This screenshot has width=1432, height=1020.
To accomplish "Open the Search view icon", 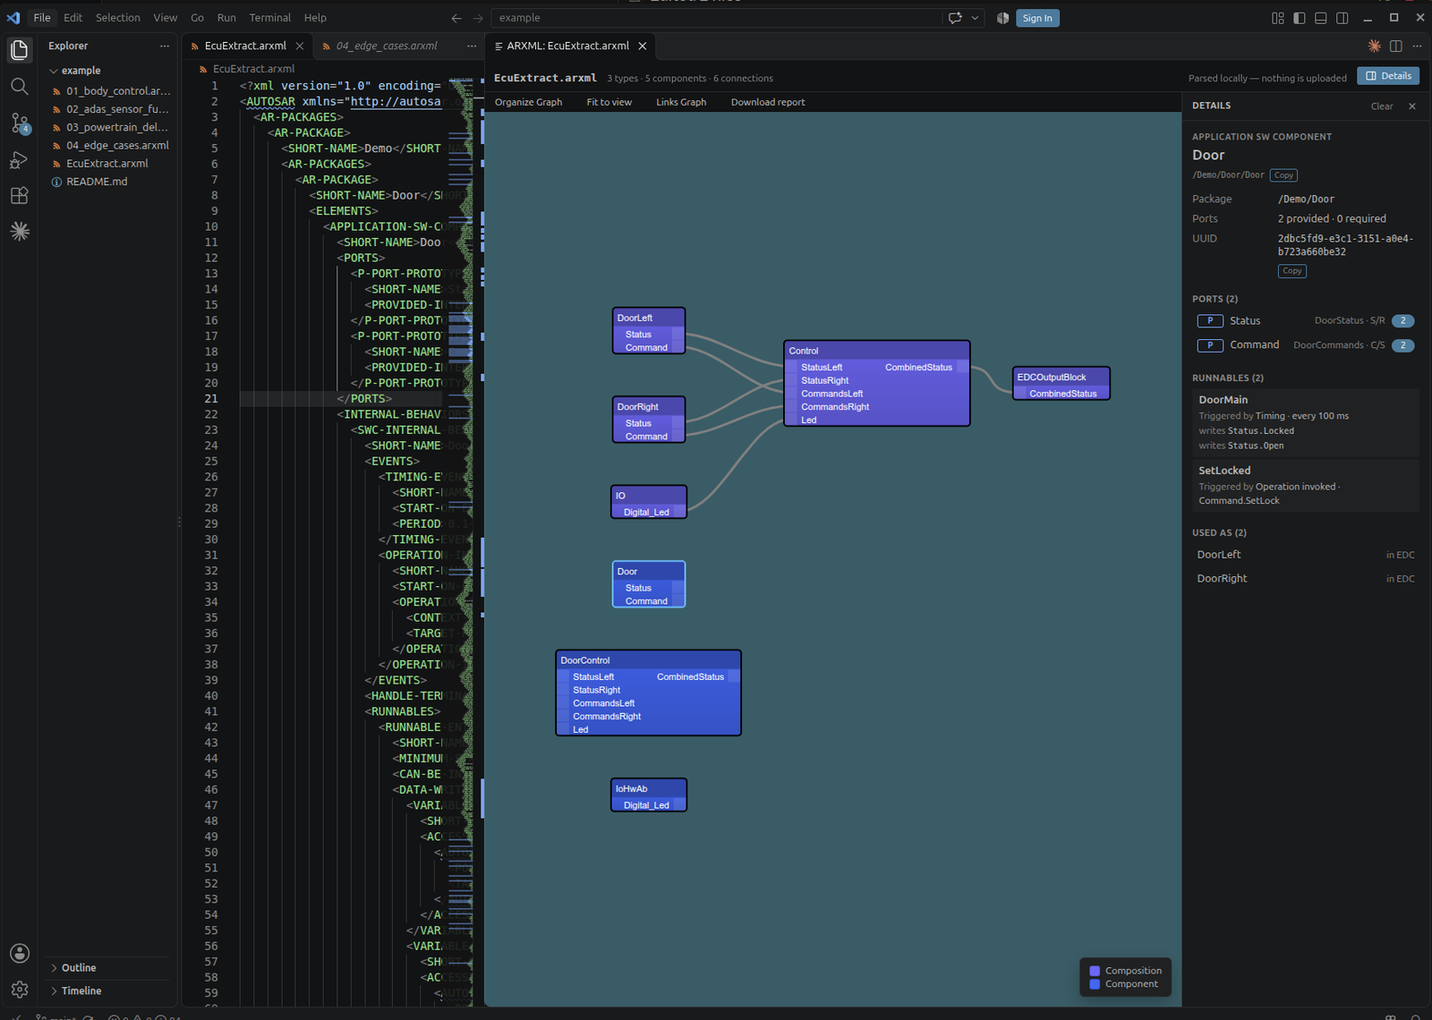I will click(x=19, y=87).
